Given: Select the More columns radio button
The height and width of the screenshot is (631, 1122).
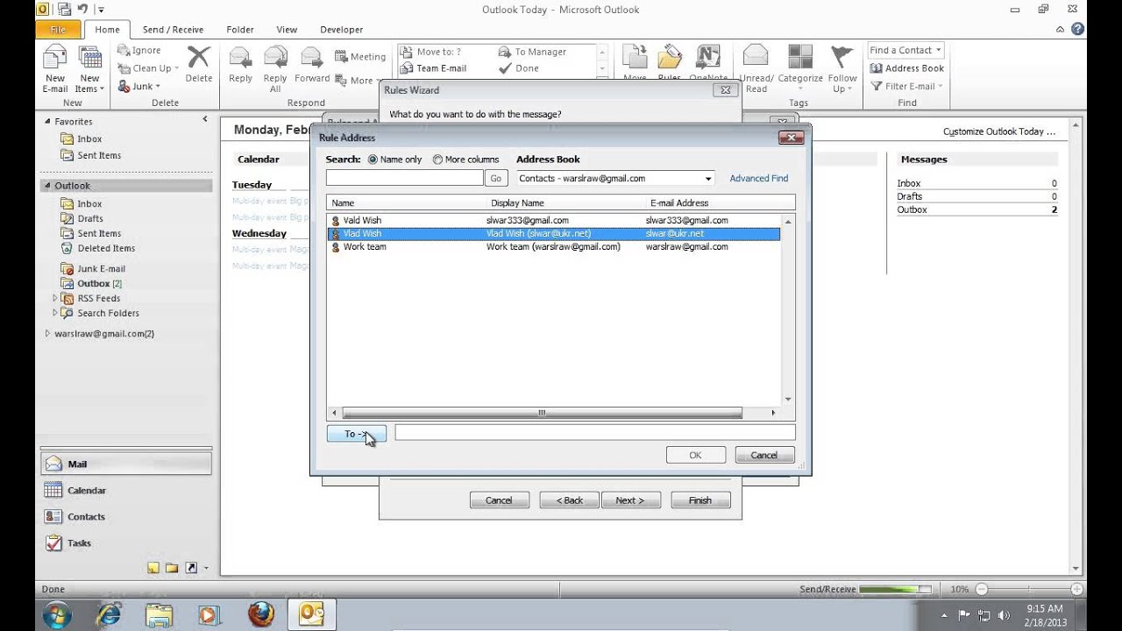Looking at the screenshot, I should (437, 160).
